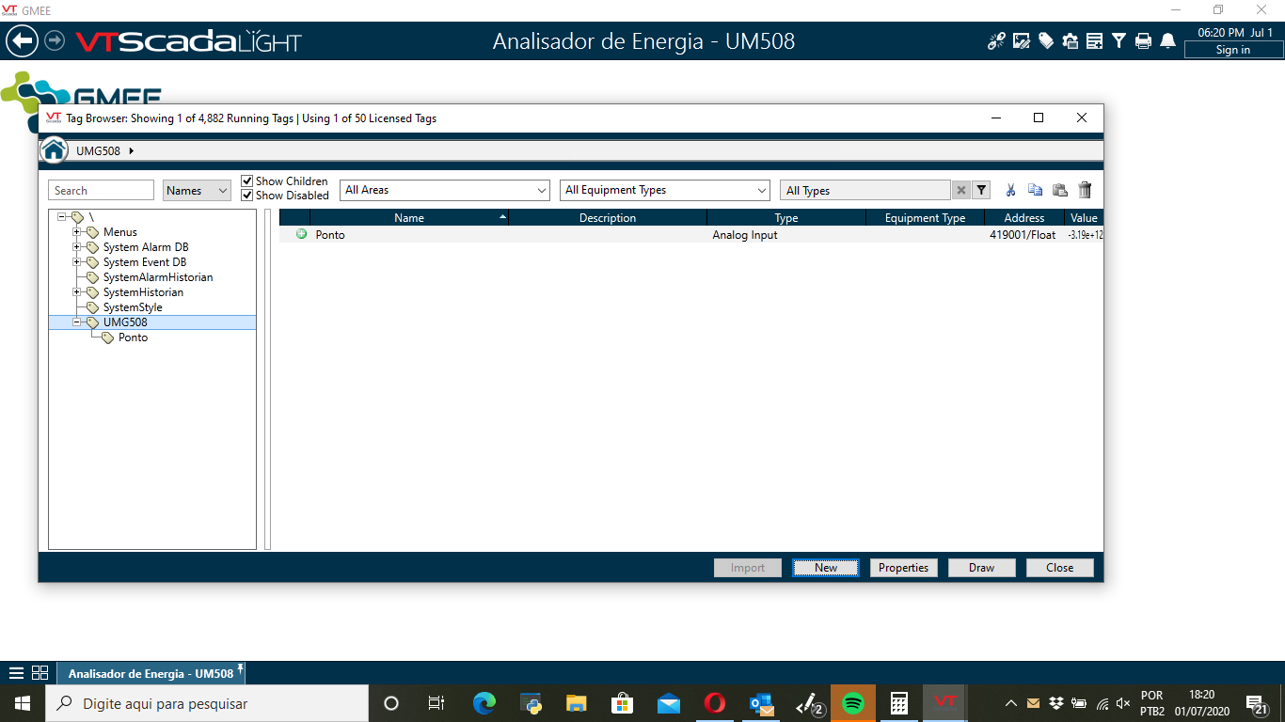This screenshot has width=1285, height=722.
Task: Open Outlook from taskbar
Action: tap(761, 703)
